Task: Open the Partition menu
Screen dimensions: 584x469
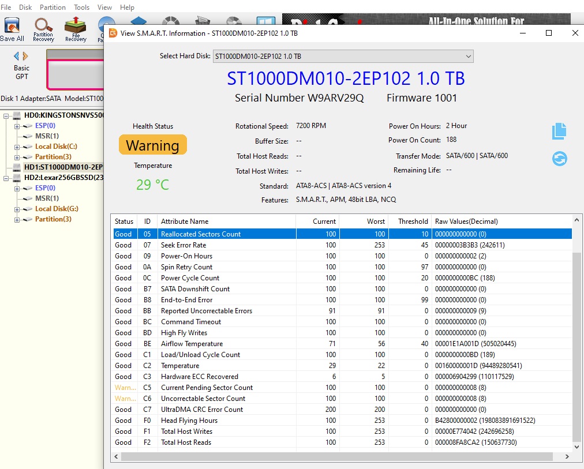Action: point(53,7)
